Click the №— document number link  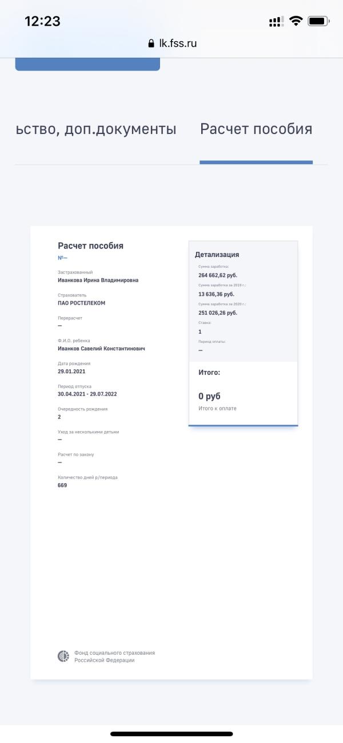(x=62, y=258)
